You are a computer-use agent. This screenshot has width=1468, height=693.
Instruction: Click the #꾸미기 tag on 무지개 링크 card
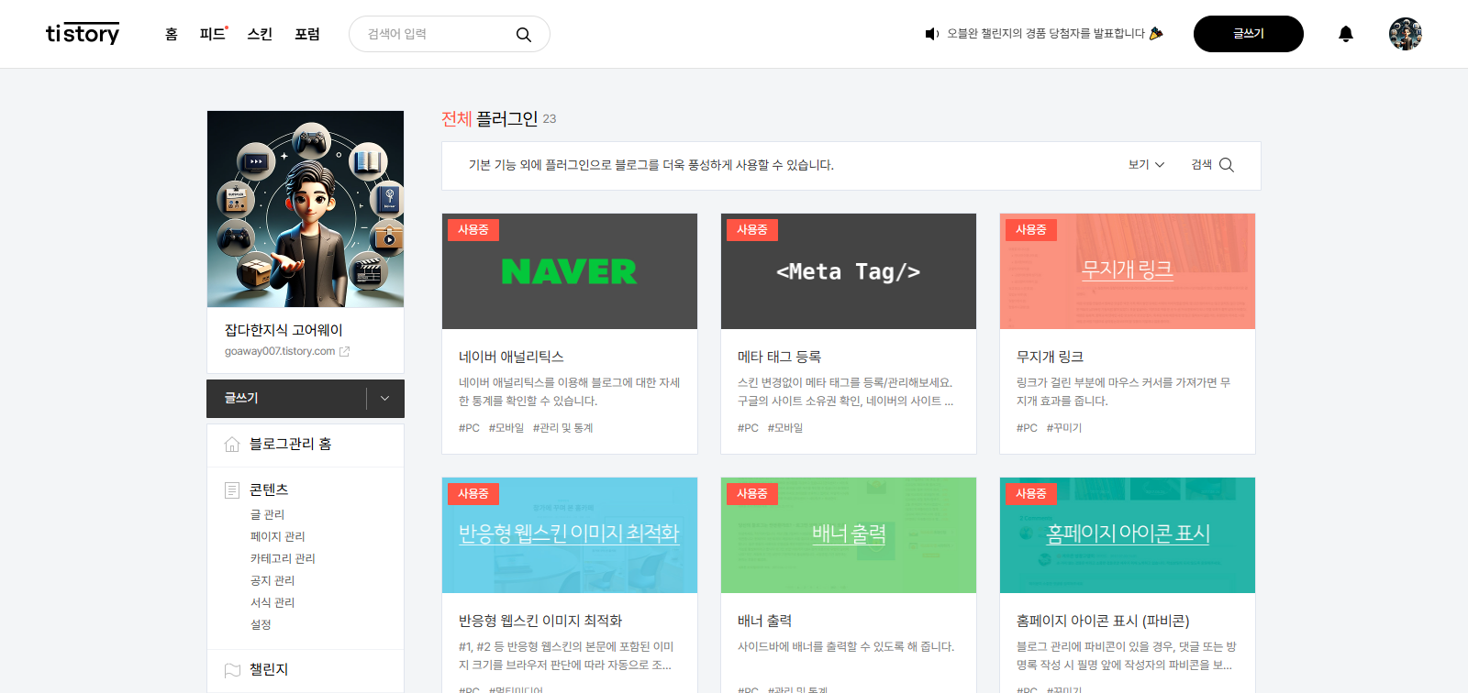(x=1064, y=428)
